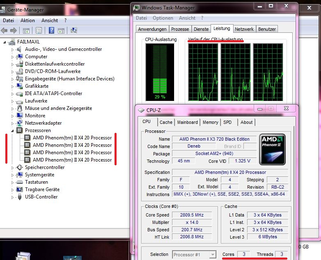Click the IDE ATA/ATAPI-Controller icon
The width and height of the screenshot is (321, 260).
click(19, 94)
